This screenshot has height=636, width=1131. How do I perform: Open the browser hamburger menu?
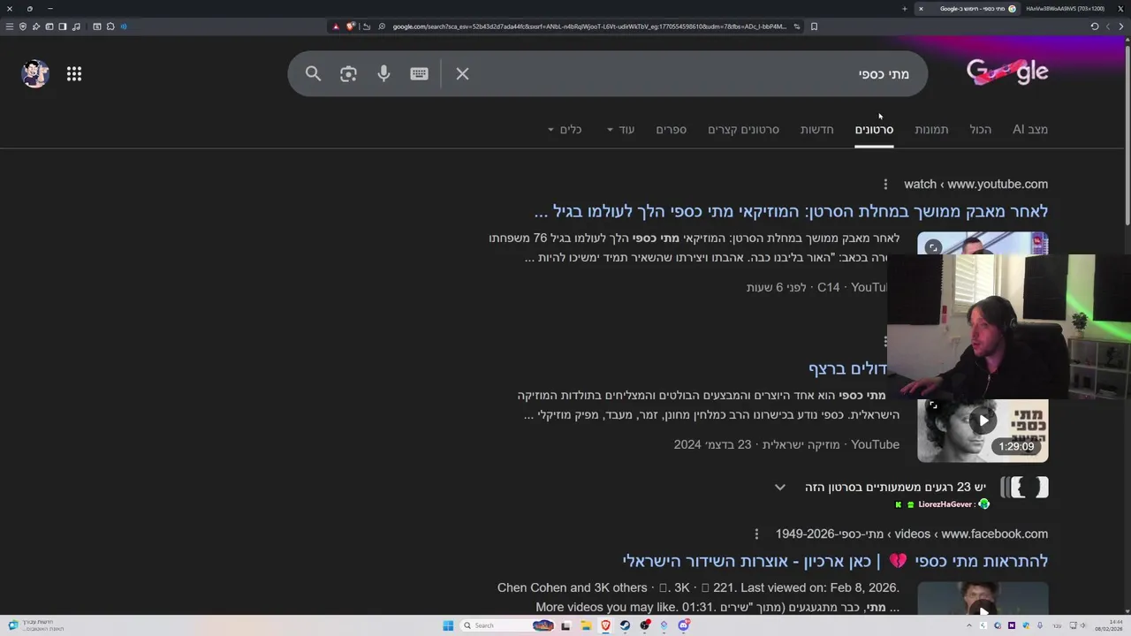[10, 26]
